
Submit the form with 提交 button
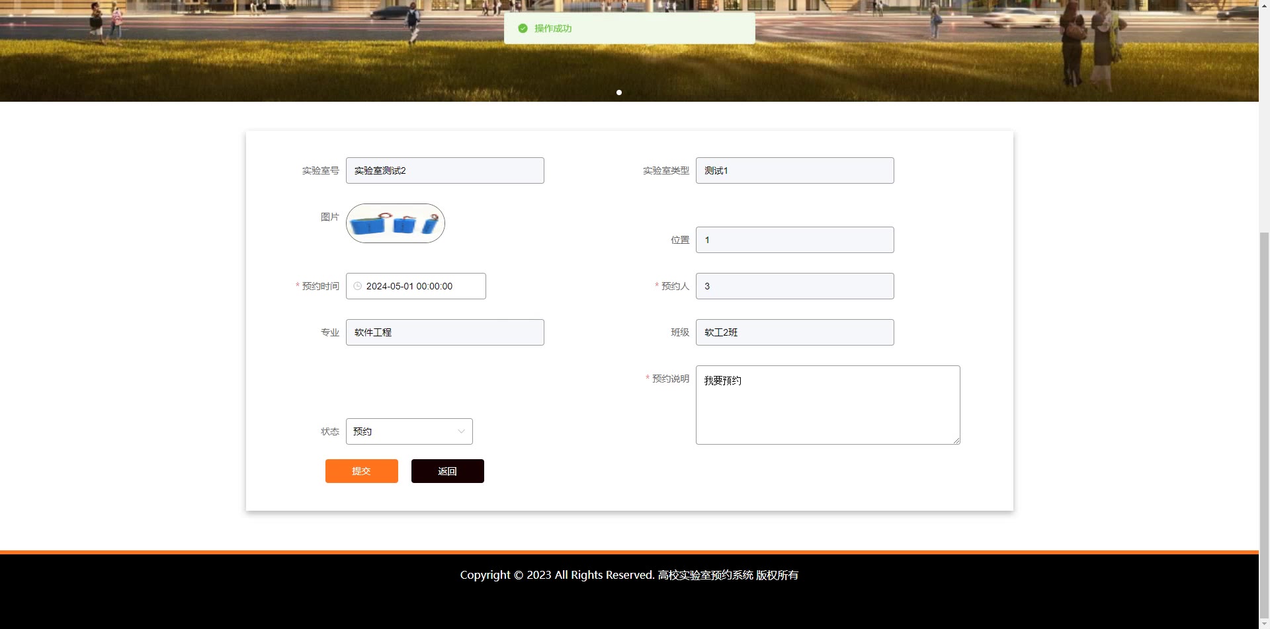361,471
